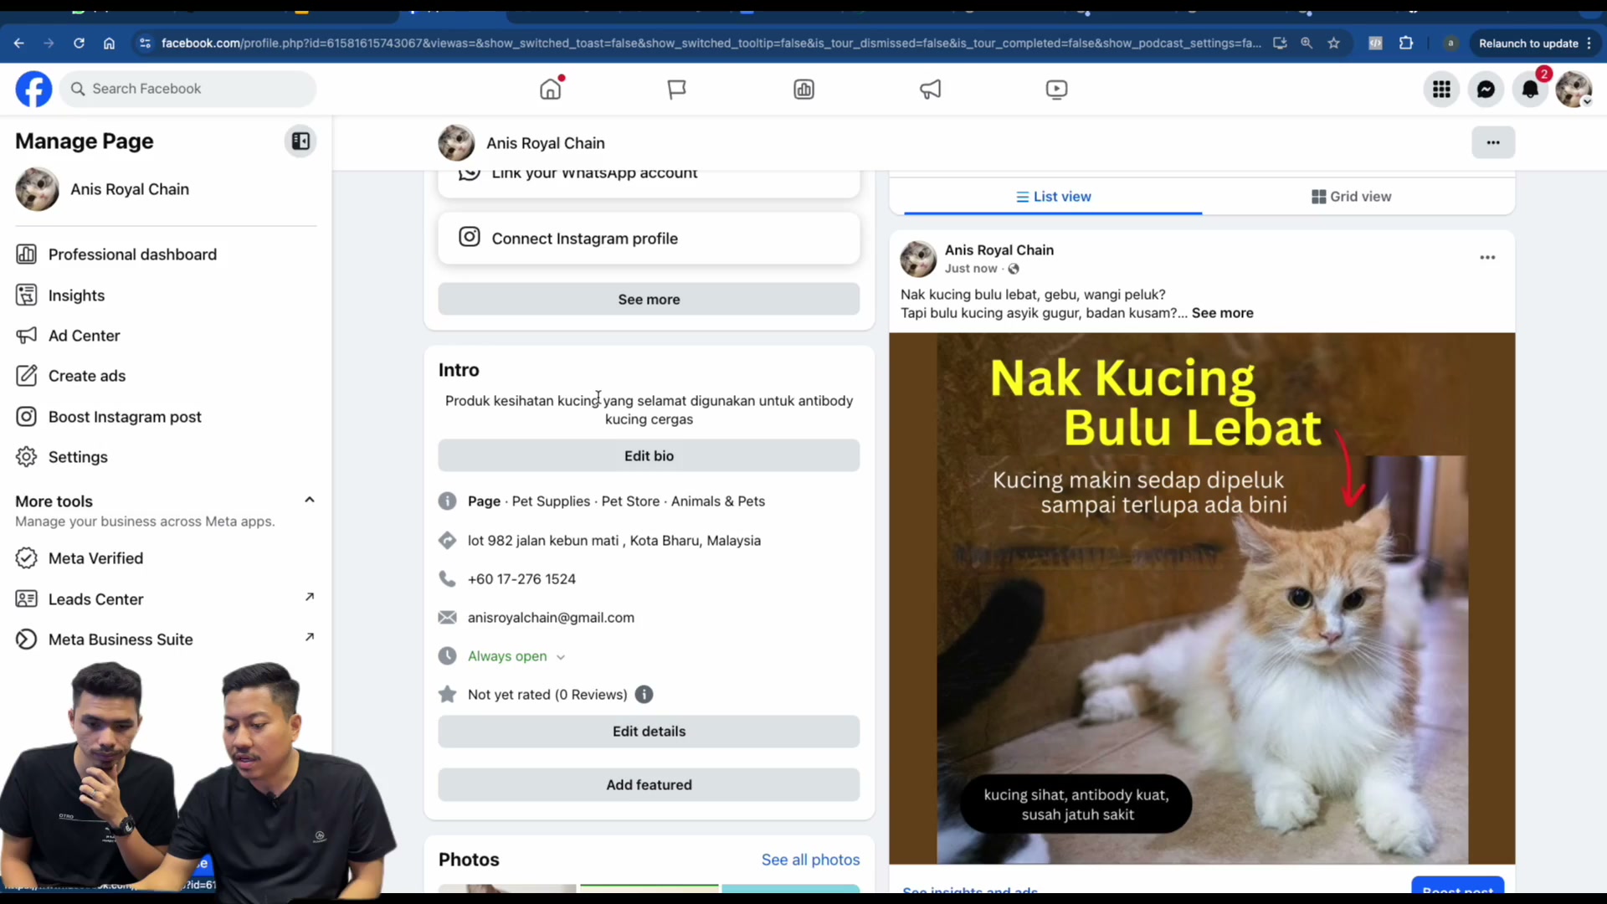The height and width of the screenshot is (904, 1607).
Task: Open notifications bell icon
Action: [1530, 89]
